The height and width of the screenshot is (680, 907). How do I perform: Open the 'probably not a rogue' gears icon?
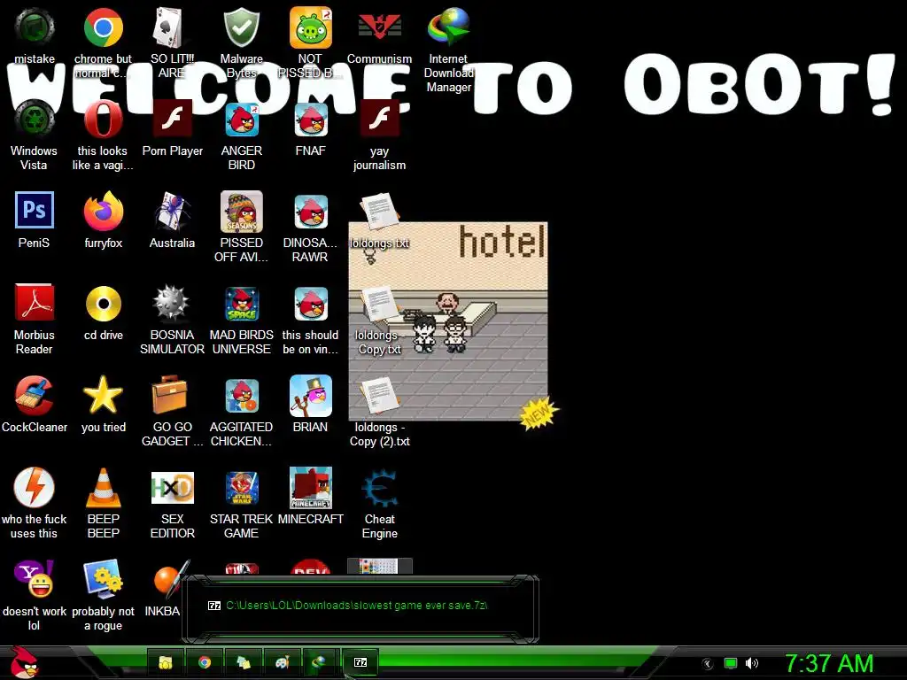(x=103, y=579)
